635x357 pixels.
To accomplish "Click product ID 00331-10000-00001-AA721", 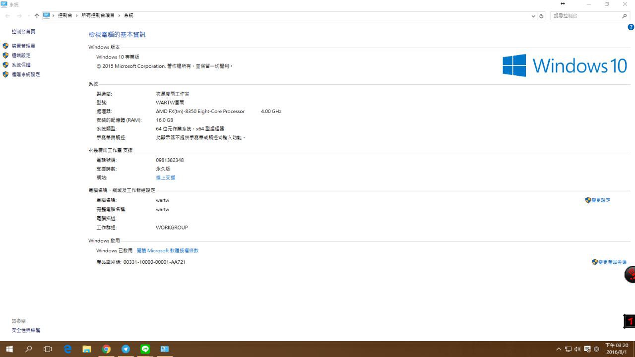I will [x=154, y=262].
